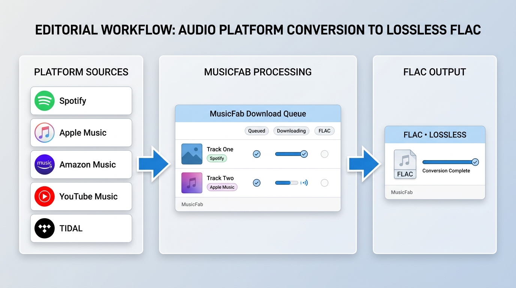Click checkmark at end of Track One progress
516x288 pixels.
(x=304, y=154)
